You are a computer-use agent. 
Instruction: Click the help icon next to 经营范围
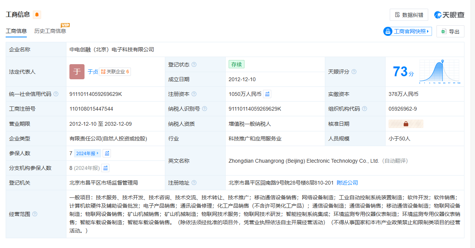pos(35,214)
